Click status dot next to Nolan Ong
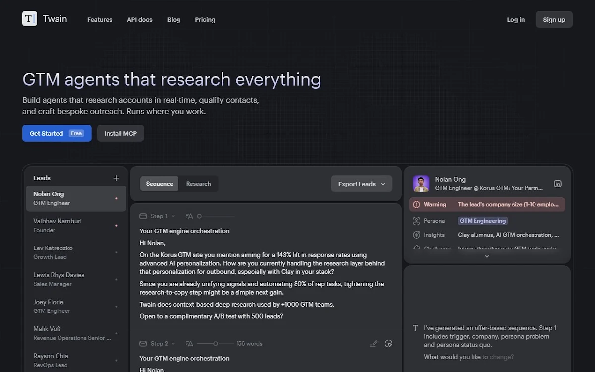Image resolution: width=595 pixels, height=372 pixels. coord(116,198)
